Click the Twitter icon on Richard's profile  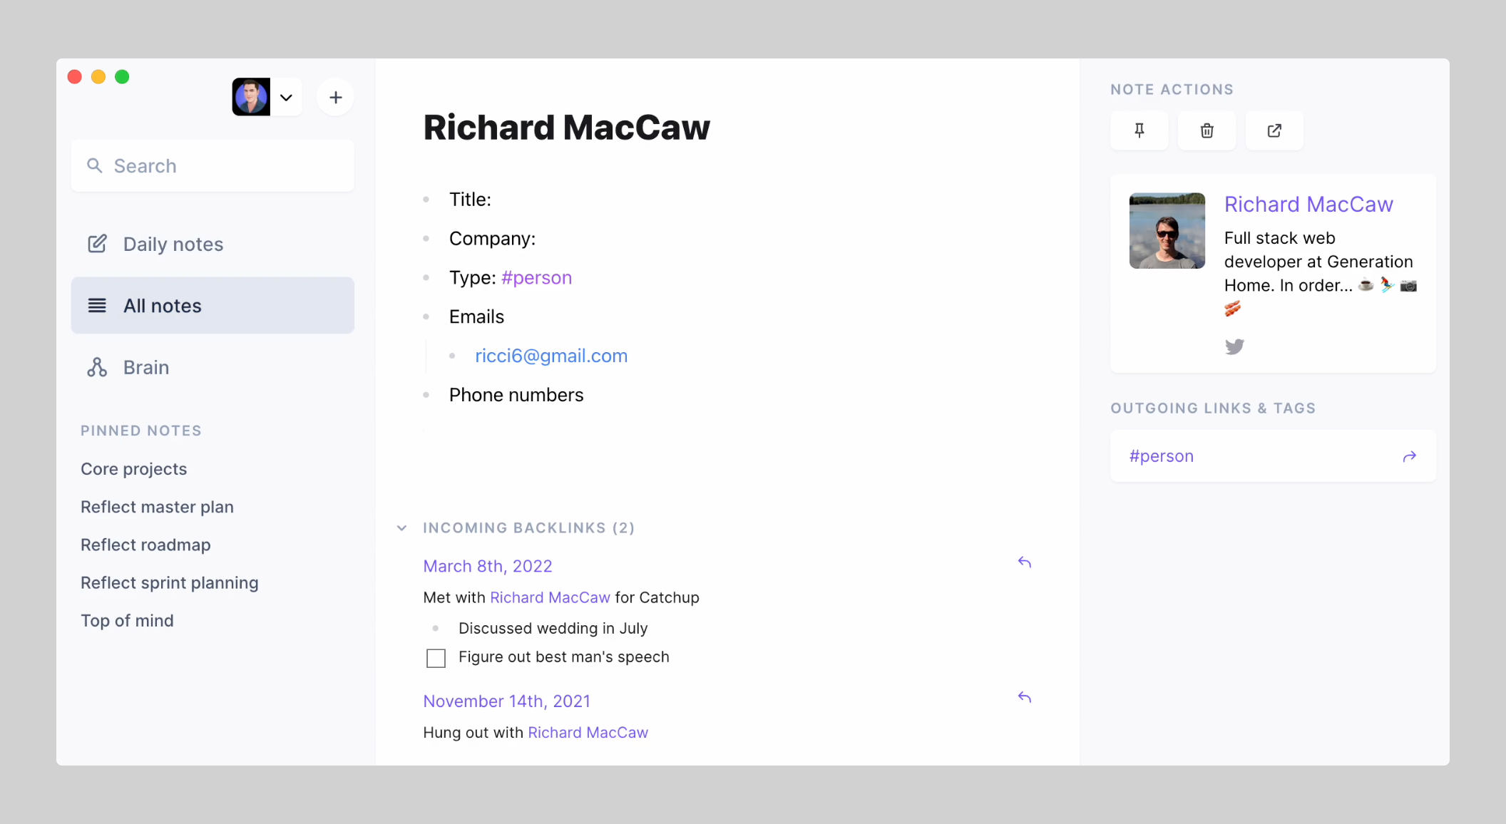[1234, 346]
